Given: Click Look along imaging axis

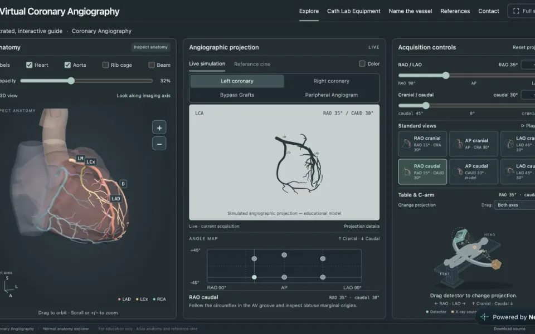Looking at the screenshot, I should click(144, 96).
